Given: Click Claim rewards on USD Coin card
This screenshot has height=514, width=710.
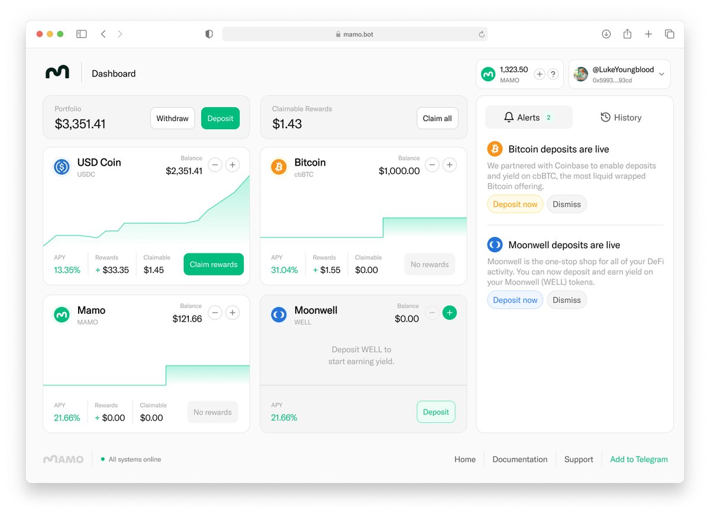Looking at the screenshot, I should 214,265.
